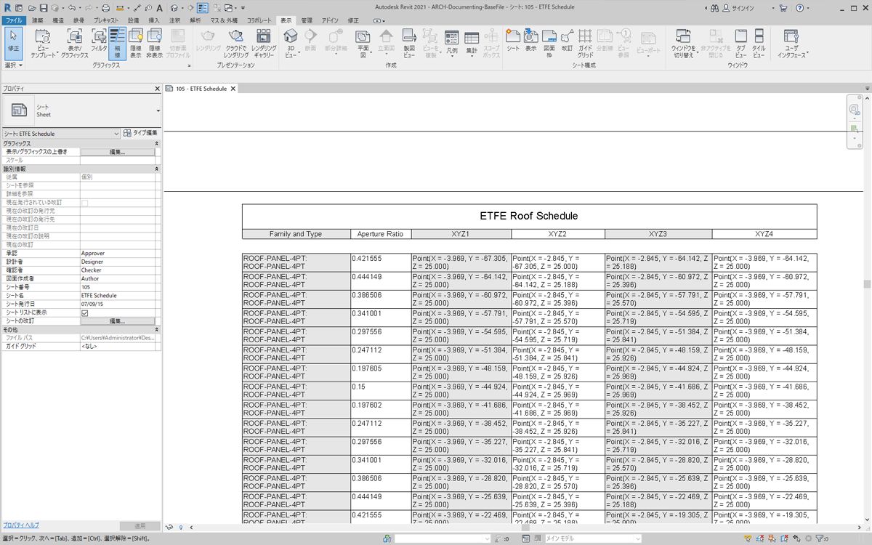
Task: Open the 3Dビュー tool
Action: pos(291,44)
